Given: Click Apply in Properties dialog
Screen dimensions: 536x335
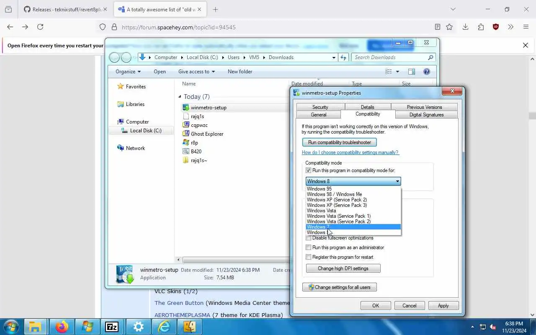Looking at the screenshot, I should pyautogui.click(x=443, y=306).
